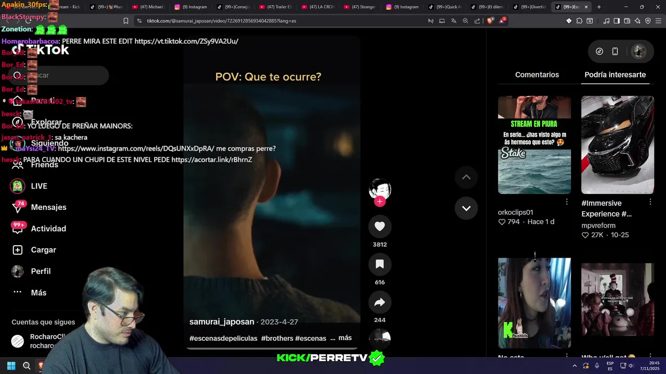This screenshot has width=666, height=374.
Task: Open the Brave Rewards triangle icon
Action: pyautogui.click(x=502, y=21)
